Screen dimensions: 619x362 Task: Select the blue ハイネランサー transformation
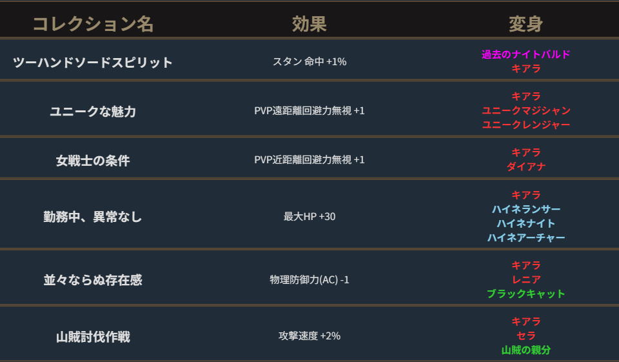pyautogui.click(x=526, y=209)
